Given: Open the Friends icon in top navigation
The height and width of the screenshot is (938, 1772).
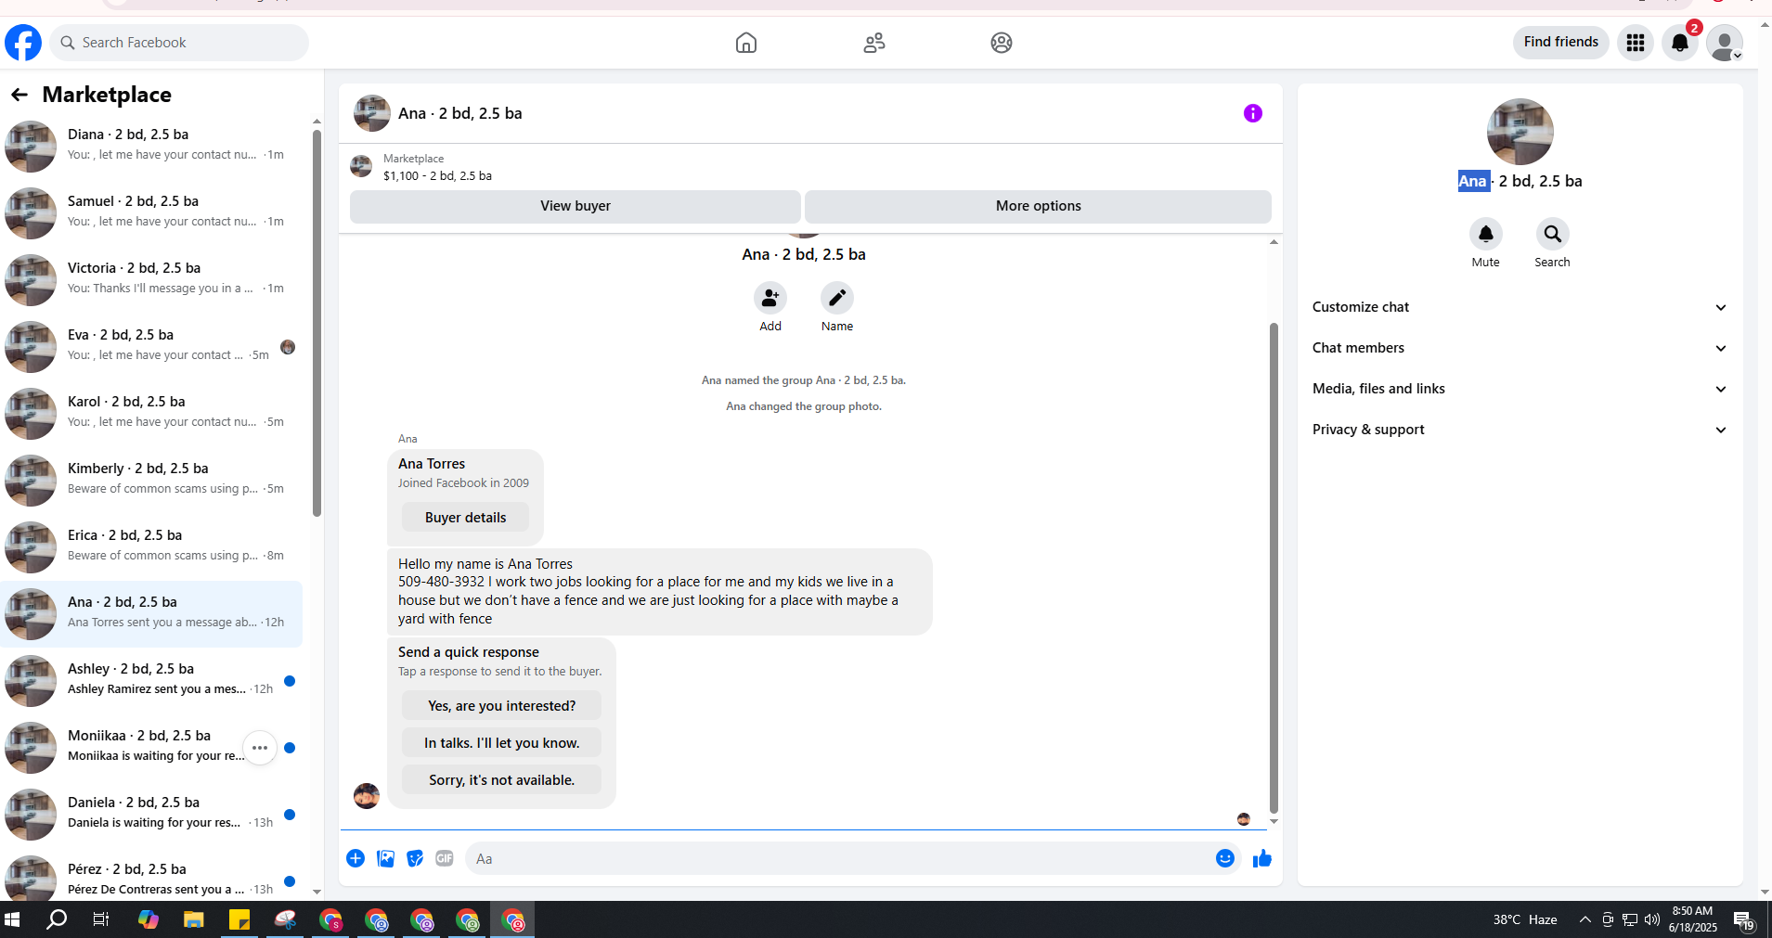Looking at the screenshot, I should [x=874, y=43].
